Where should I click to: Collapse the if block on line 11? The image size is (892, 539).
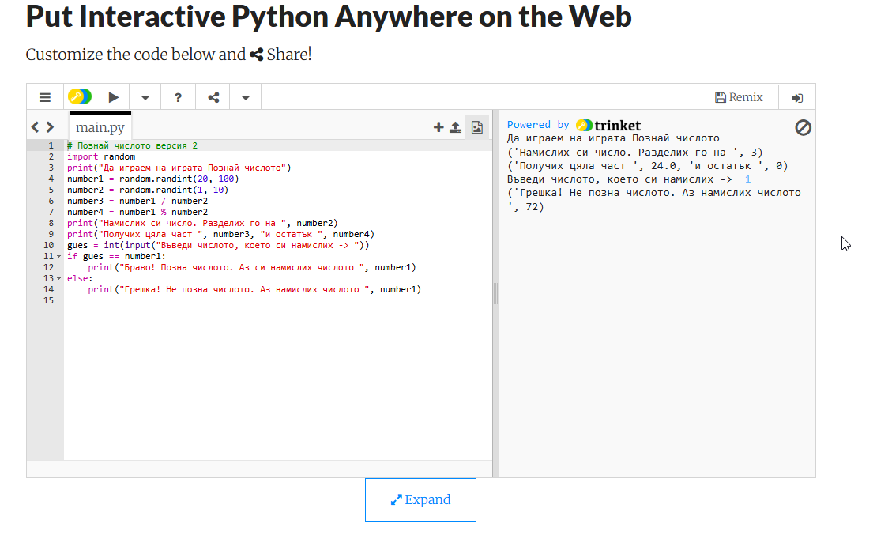pos(58,257)
